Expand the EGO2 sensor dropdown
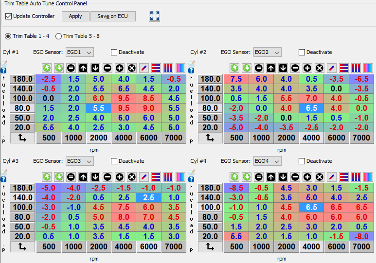376x263 pixels. (x=268, y=52)
